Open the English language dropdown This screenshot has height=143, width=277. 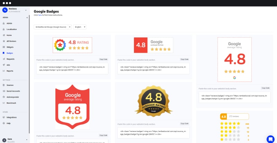[x=80, y=27]
